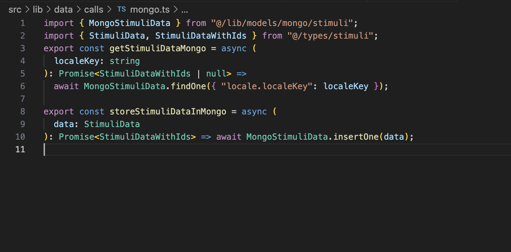Click the "import" keyword on line 2
Screen dimensions: 511x252
click(59, 36)
